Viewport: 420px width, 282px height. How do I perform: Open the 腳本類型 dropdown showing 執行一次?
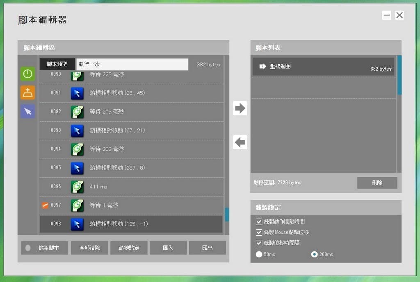[132, 64]
